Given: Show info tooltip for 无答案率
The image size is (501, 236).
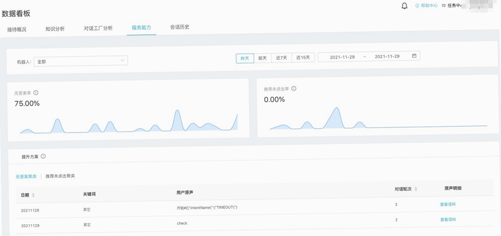Looking at the screenshot, I should (x=36, y=92).
